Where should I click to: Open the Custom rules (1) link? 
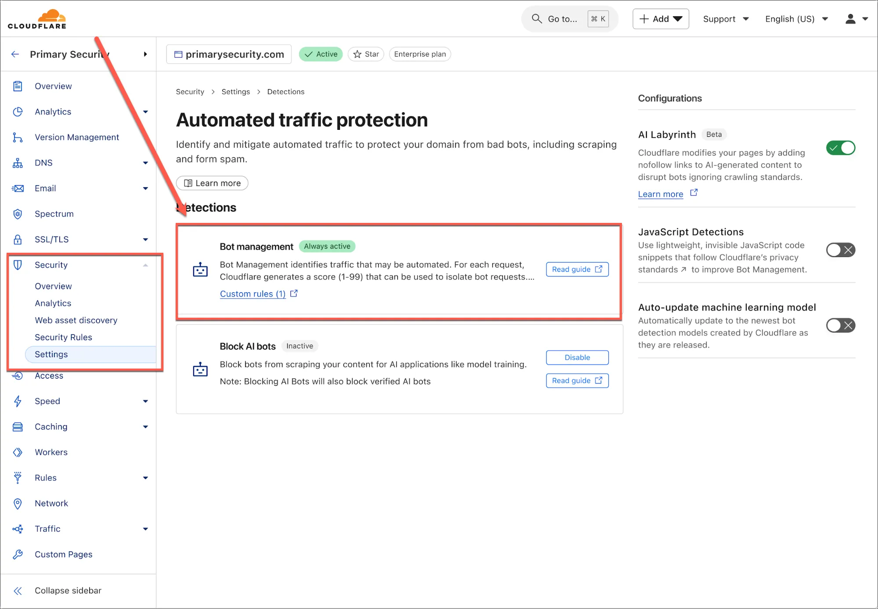pyautogui.click(x=253, y=294)
